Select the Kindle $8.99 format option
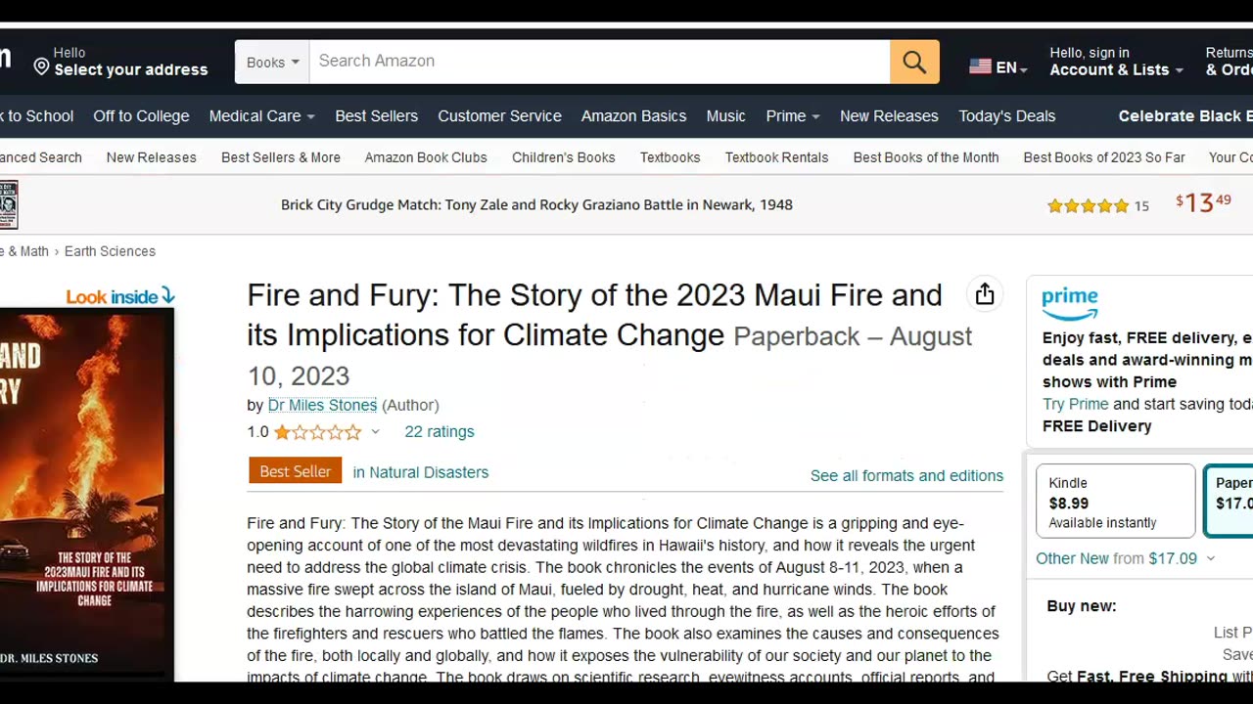The image size is (1253, 704). tap(1116, 502)
